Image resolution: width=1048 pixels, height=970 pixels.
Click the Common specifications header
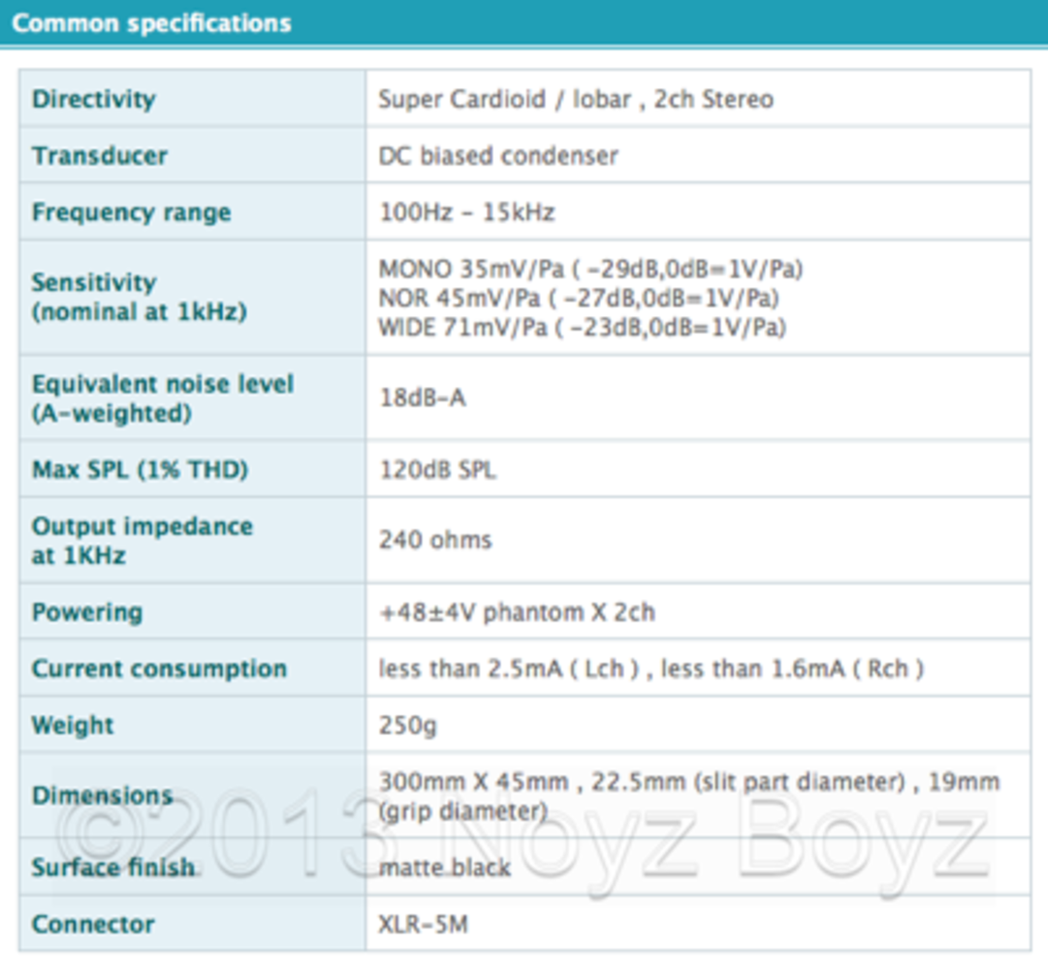151,23
